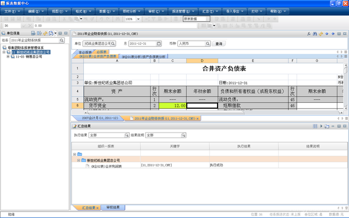349x218 pixels.
Task: Click the top-level folder icon in the results tree
Action: pos(80,154)
